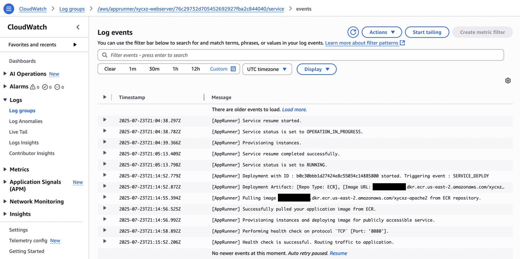Open the Display dropdown

click(x=316, y=69)
